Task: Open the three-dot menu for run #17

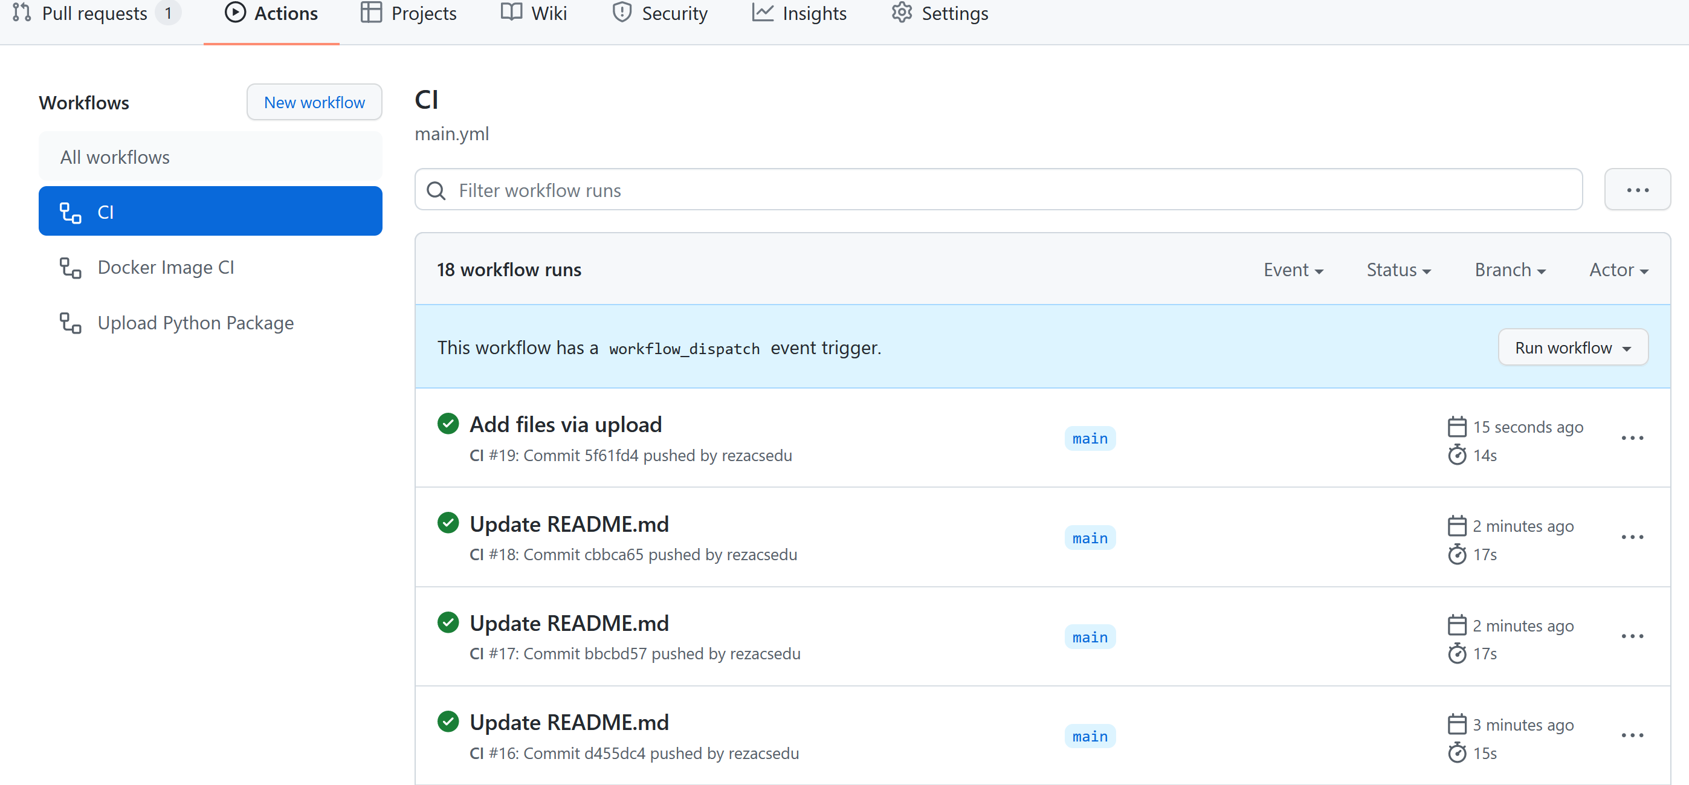Action: (1632, 636)
